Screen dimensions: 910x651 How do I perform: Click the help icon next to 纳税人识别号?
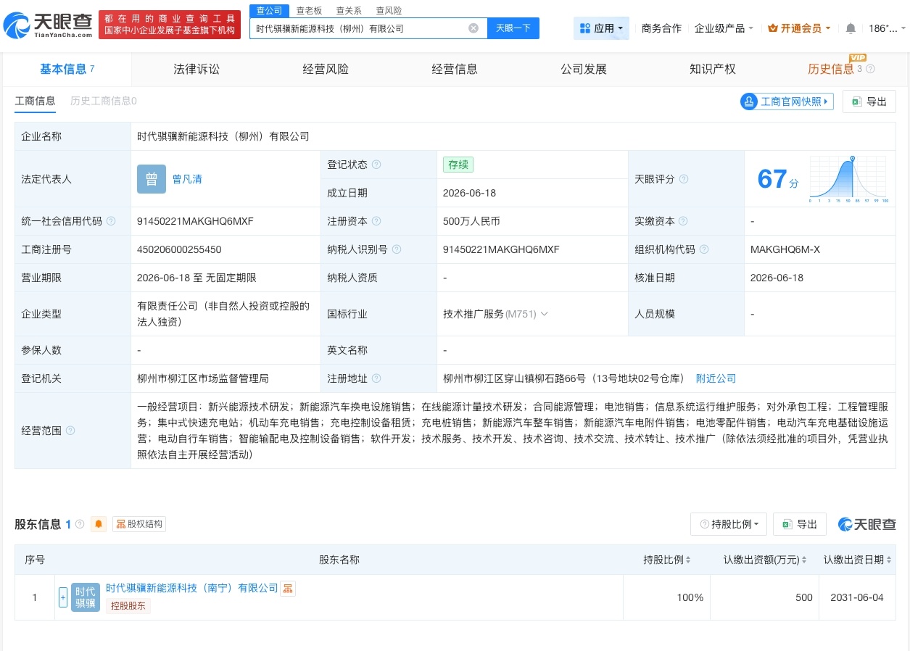point(397,249)
